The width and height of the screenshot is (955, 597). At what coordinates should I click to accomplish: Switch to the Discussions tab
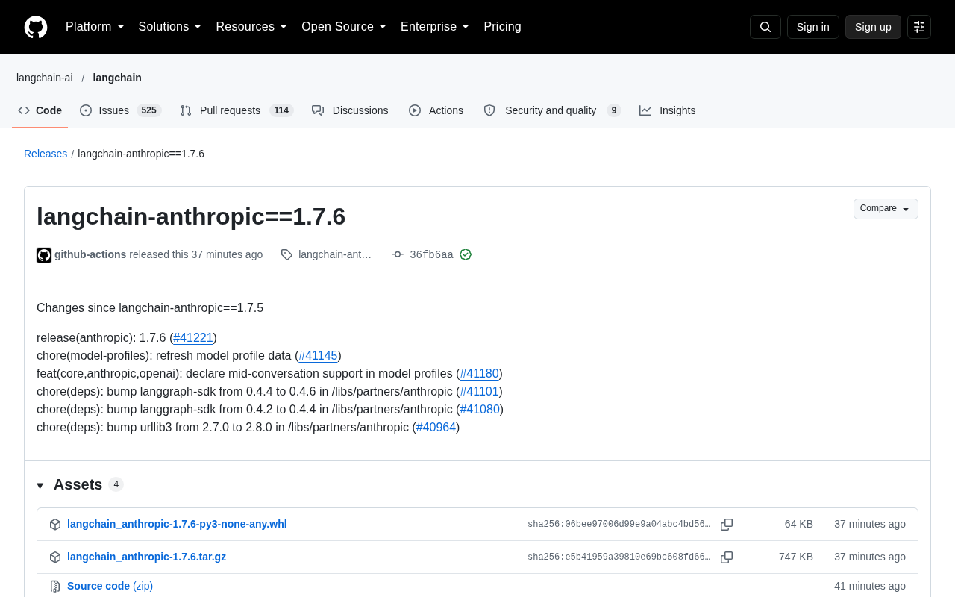350,110
